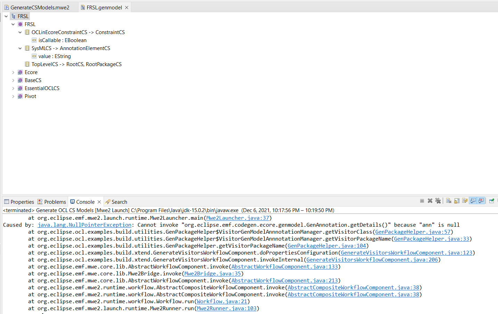The image size is (498, 314).
Task: Open the Search view tab
Action: click(x=119, y=202)
